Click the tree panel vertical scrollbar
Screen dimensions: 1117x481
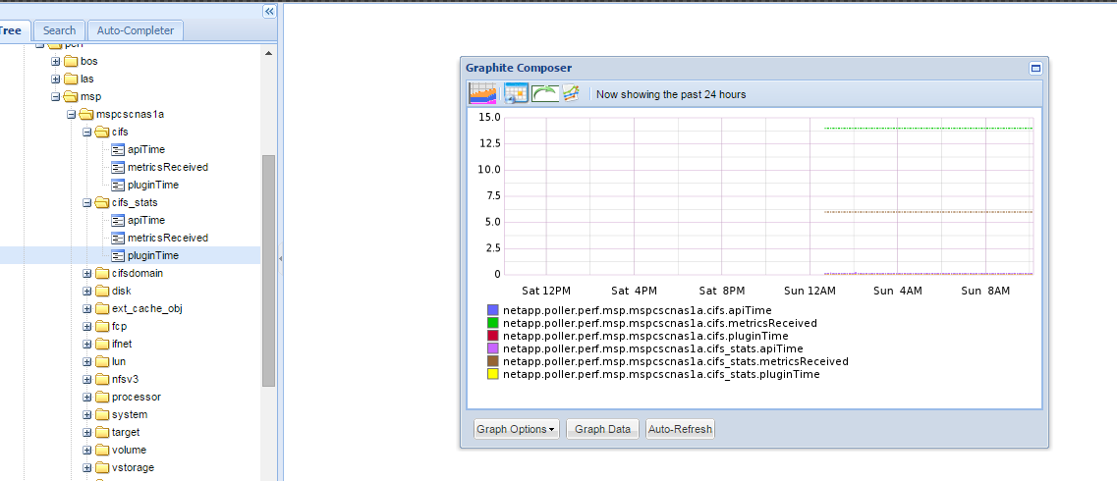click(268, 270)
